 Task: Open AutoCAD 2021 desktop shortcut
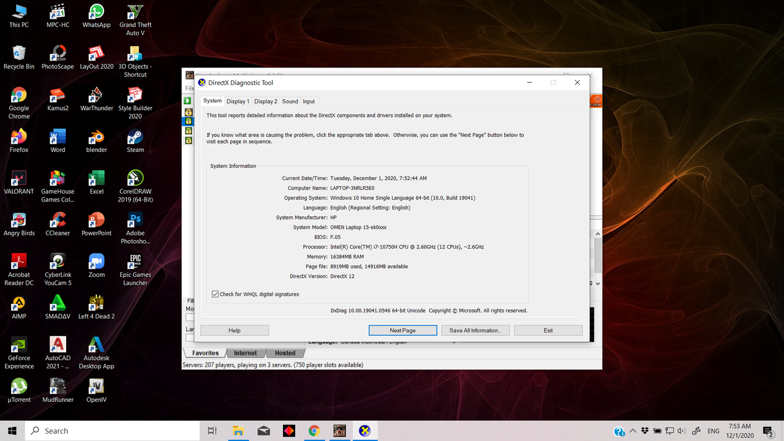tap(58, 353)
